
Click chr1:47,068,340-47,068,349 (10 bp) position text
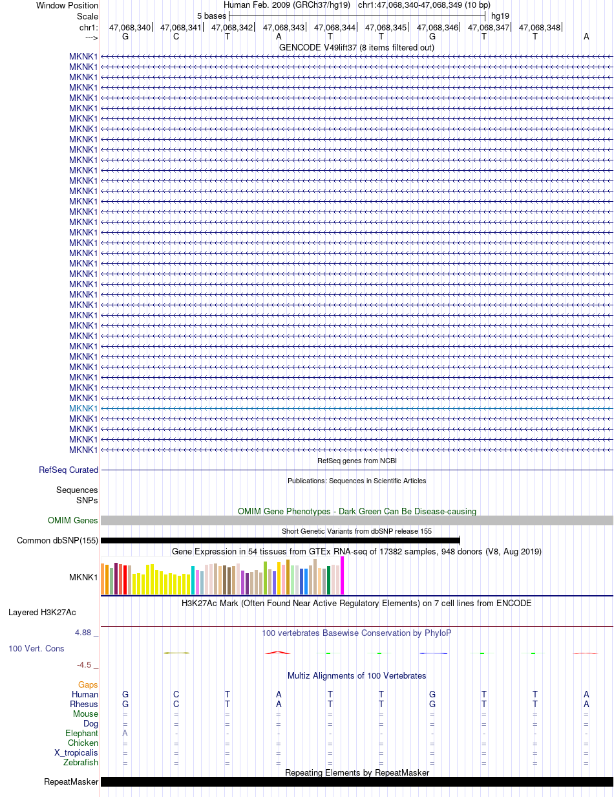(424, 5)
